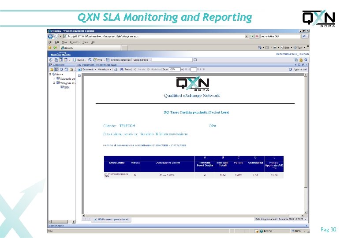Open the Zoom 100% dropdown arrow
The height and width of the screenshot is (238, 344).
click(182, 70)
